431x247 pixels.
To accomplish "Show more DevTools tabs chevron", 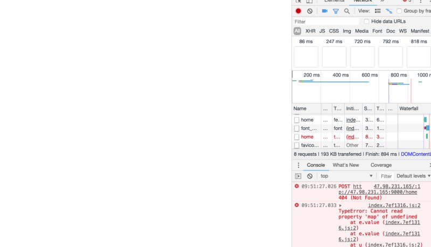I will point(383,1).
